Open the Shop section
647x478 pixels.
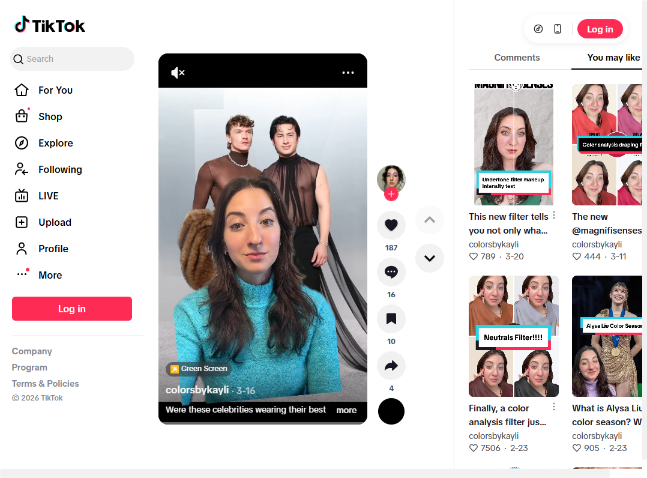click(x=50, y=116)
